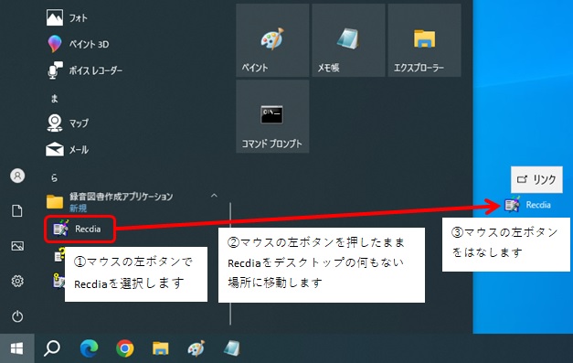Click the Paint tile
Image resolution: width=573 pixels, height=363 pixels.
point(272,40)
